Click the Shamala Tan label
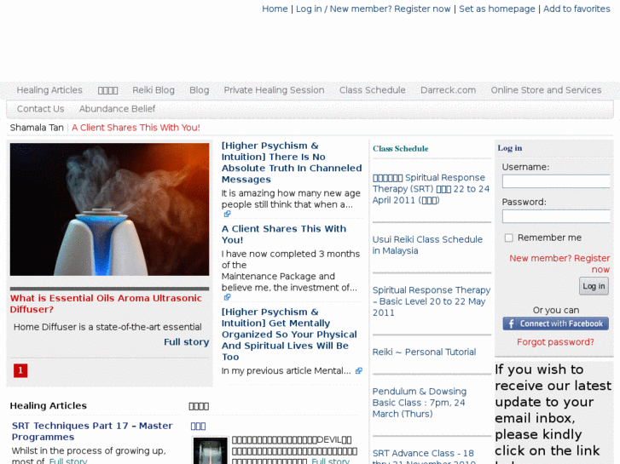The width and height of the screenshot is (620, 464). pyautogui.click(x=37, y=128)
